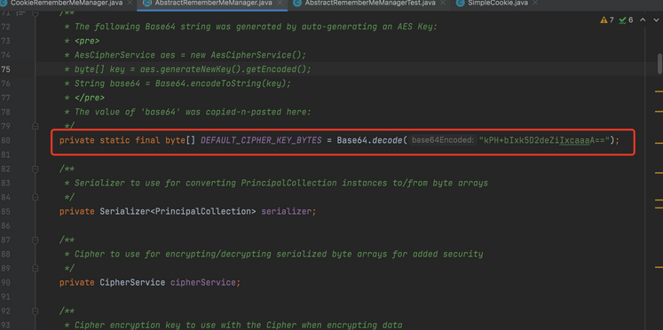Toggle the fold end marker at line 79
663x330 pixels.
point(36,126)
